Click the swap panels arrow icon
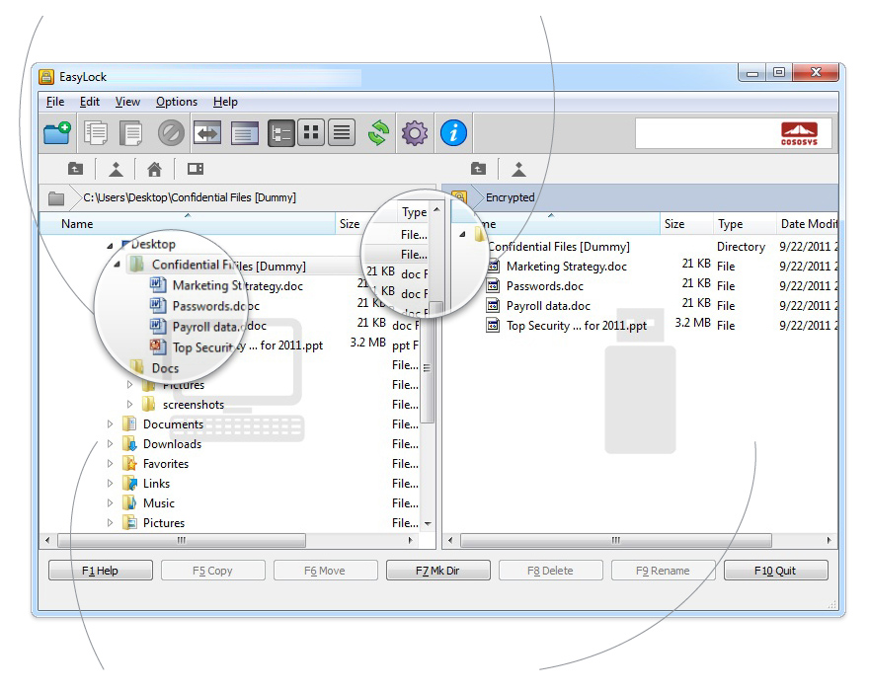 pos(206,132)
